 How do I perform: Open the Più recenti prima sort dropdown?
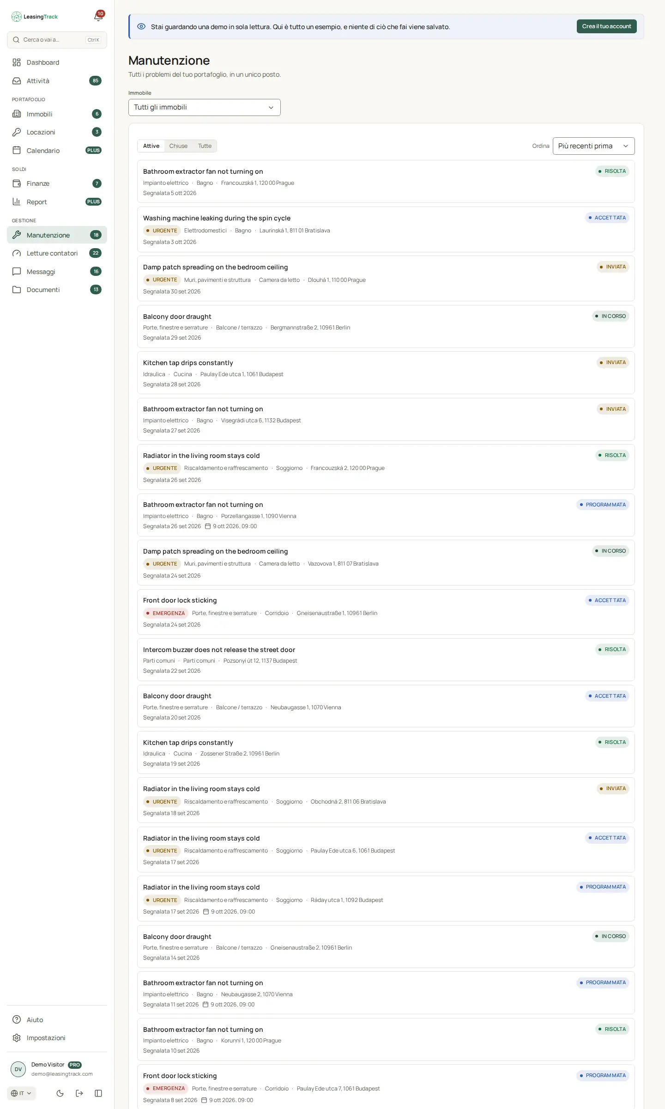[x=593, y=146]
